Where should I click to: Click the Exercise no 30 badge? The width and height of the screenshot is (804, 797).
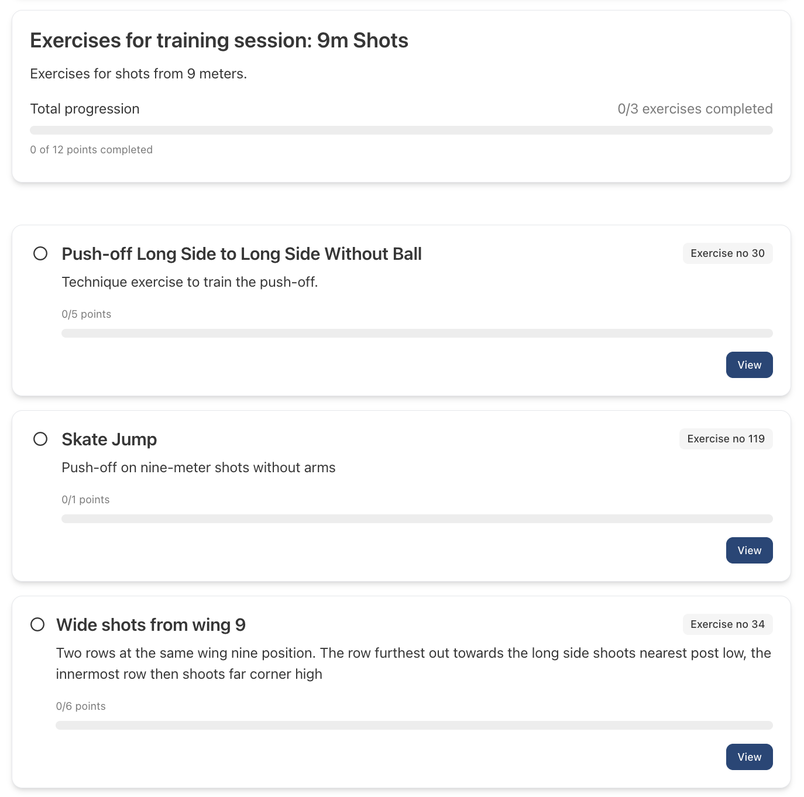[727, 253]
